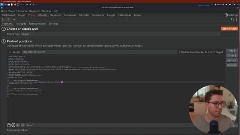The height and width of the screenshot is (135, 240).
Task: Click the text editor icon in Kali panel
Action: [x=12, y=4]
